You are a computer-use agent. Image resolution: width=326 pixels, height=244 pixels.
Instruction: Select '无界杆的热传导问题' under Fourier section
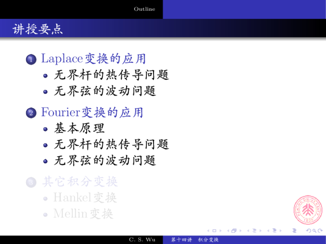(111, 144)
